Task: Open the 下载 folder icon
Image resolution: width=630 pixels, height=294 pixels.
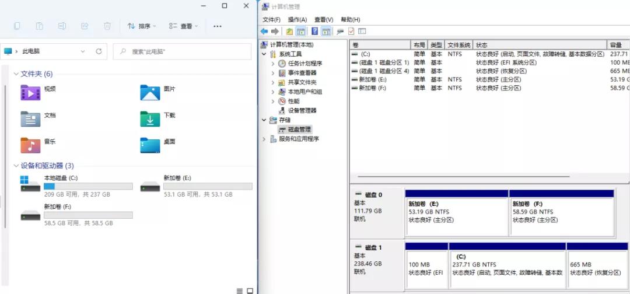Action: click(150, 119)
